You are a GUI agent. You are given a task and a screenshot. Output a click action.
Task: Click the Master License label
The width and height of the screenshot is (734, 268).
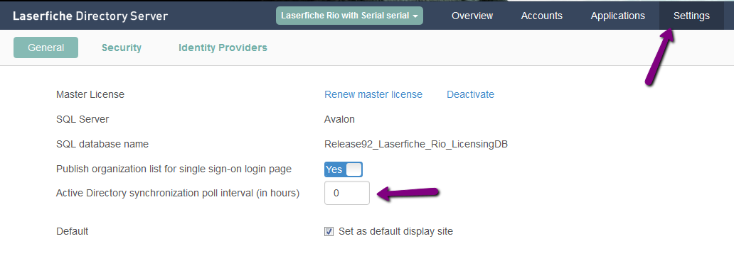pyautogui.click(x=90, y=94)
